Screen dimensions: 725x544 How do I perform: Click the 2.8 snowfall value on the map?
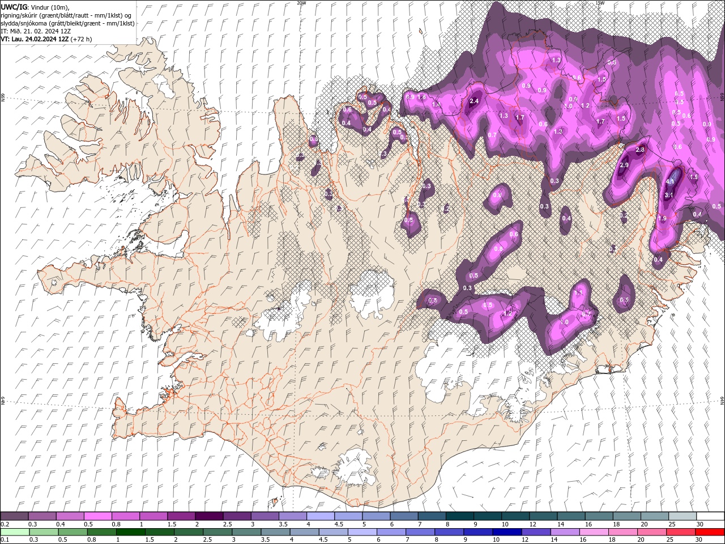[641, 150]
